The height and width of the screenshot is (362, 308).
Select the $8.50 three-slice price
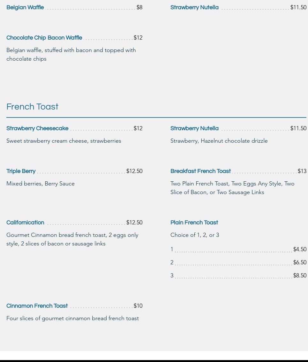pos(299,275)
